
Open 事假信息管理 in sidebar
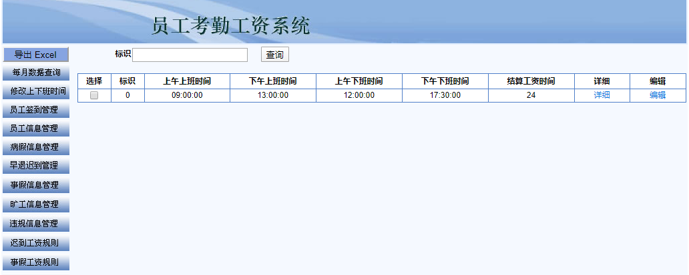point(35,185)
